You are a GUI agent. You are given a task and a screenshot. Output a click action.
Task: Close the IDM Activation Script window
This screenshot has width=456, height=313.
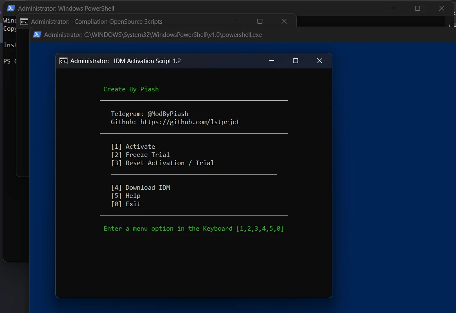click(x=320, y=61)
